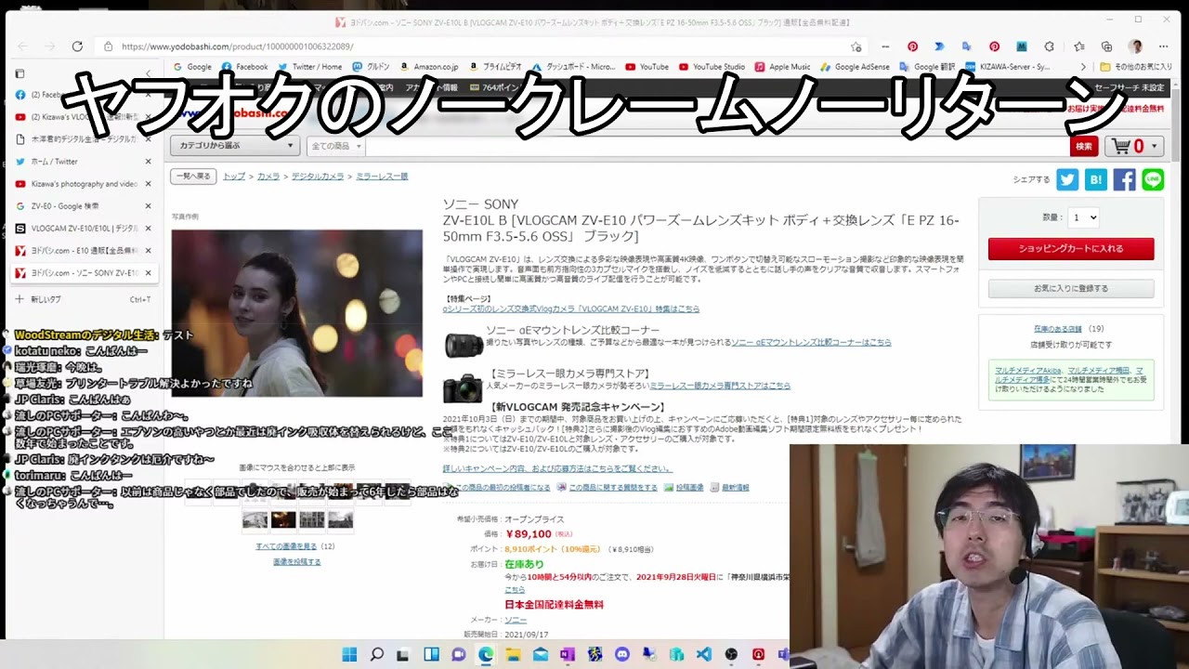1189x669 pixels.
Task: Open the browser settings three-dot menu
Action: 1164,46
